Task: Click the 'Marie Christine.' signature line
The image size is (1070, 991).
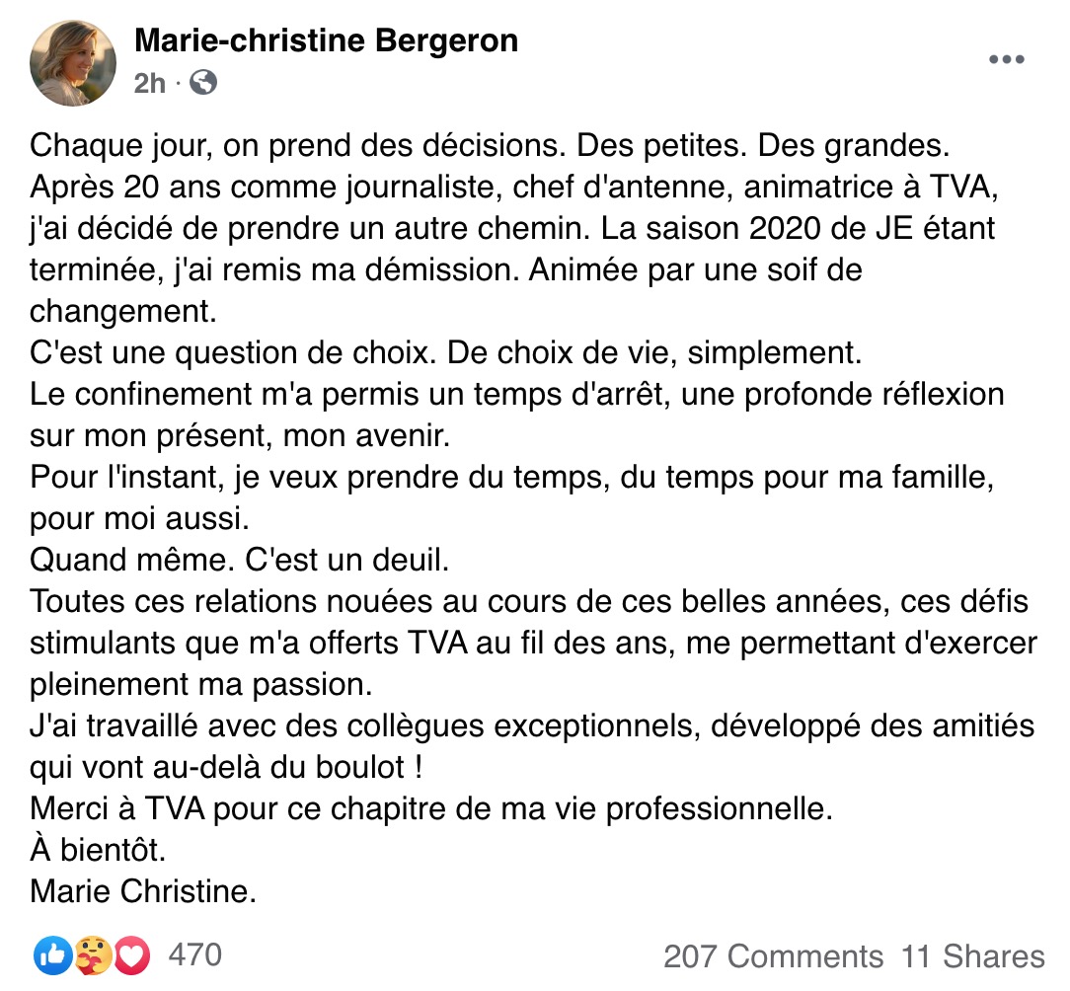Action: coord(143,891)
